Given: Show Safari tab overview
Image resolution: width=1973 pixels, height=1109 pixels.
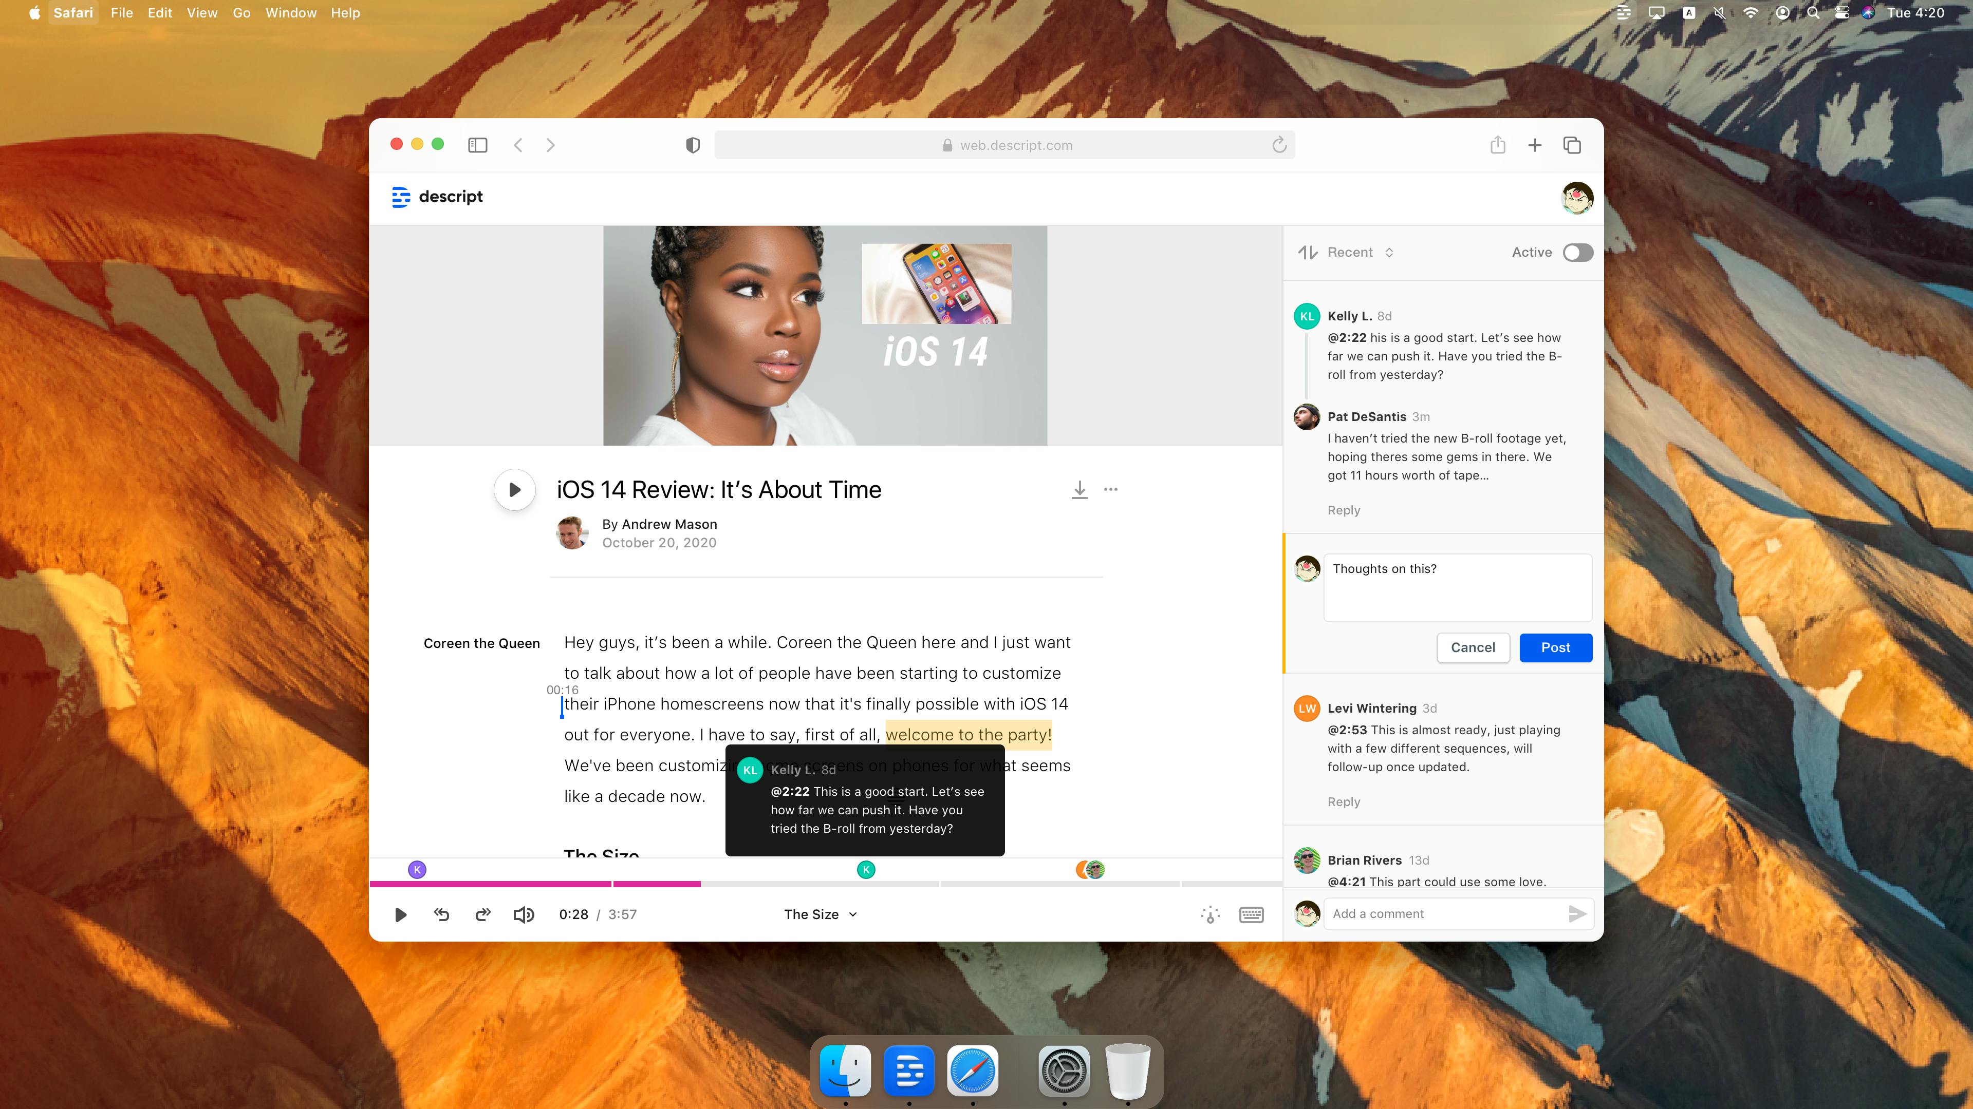Looking at the screenshot, I should click(1572, 145).
